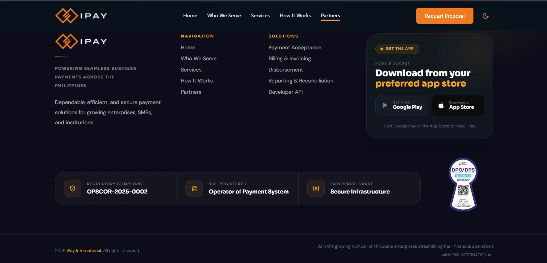Click the Google Play triangle icon
This screenshot has height=263, width=547.
pos(385,105)
